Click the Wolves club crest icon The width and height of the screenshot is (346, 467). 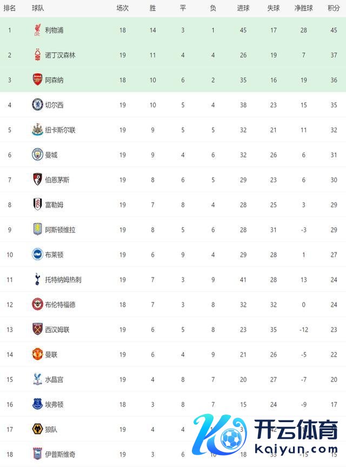(37, 429)
